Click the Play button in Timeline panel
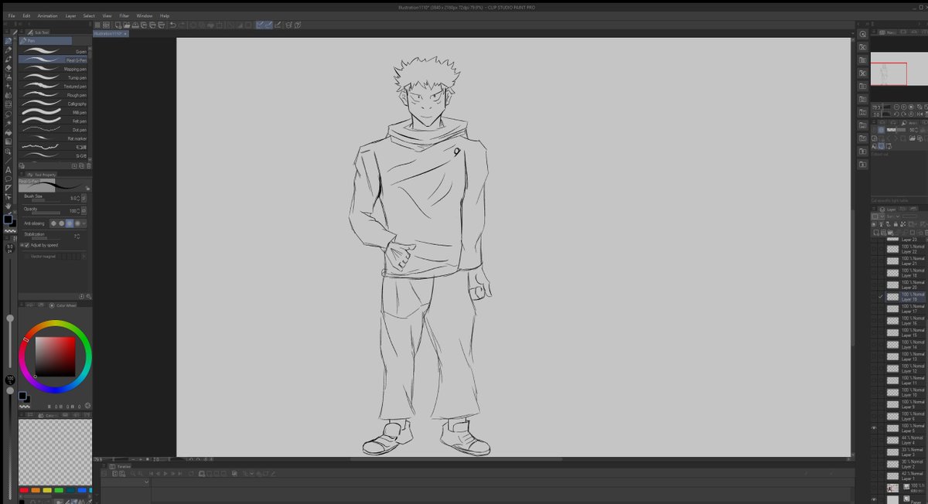Image resolution: width=928 pixels, height=504 pixels. click(165, 473)
